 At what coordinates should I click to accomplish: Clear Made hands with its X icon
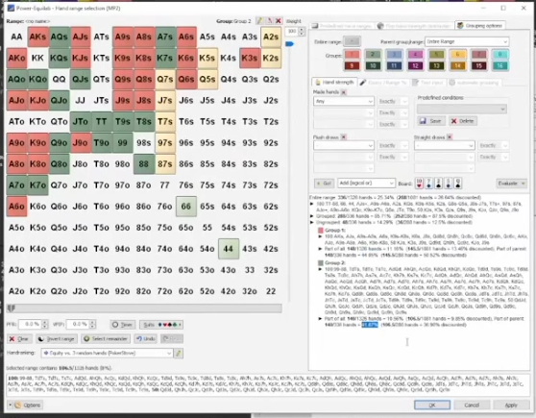coord(344,92)
